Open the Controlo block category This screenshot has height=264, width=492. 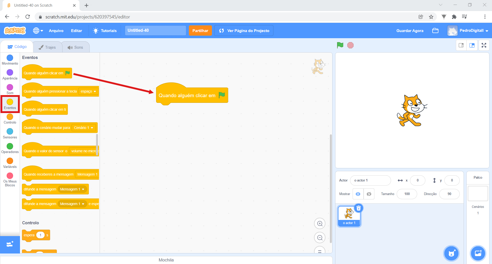click(x=10, y=119)
